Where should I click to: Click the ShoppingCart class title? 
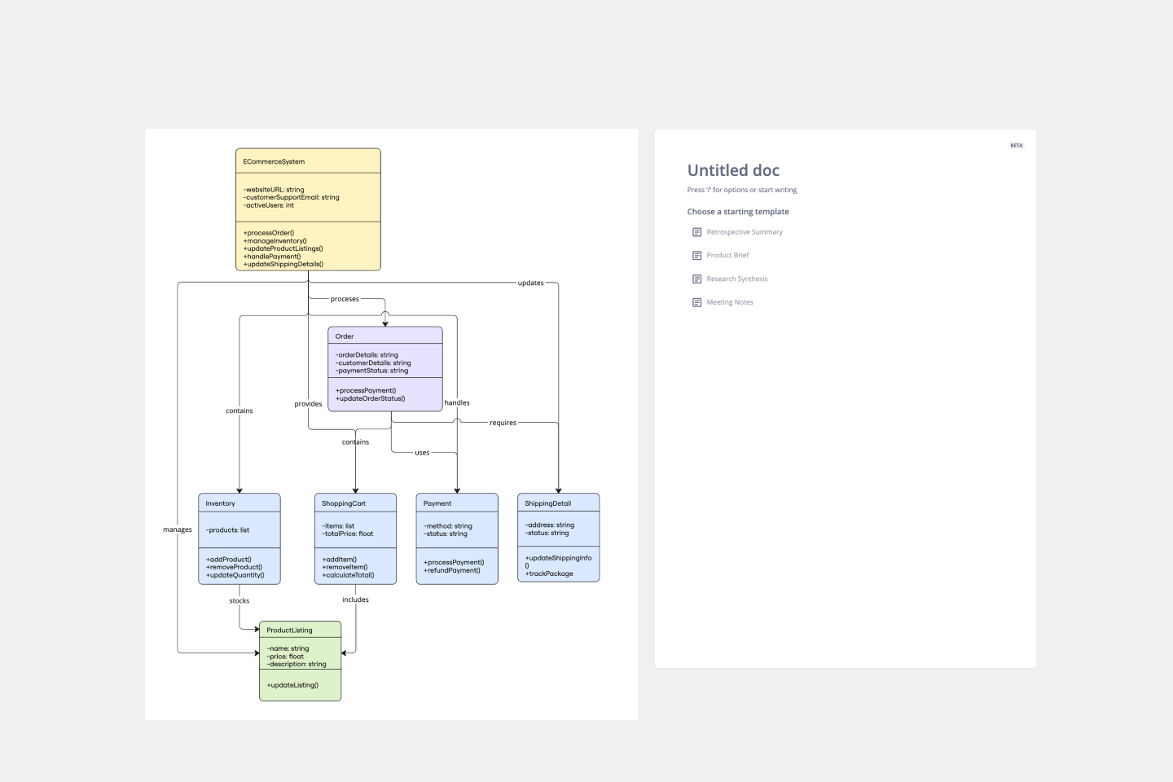tap(344, 503)
